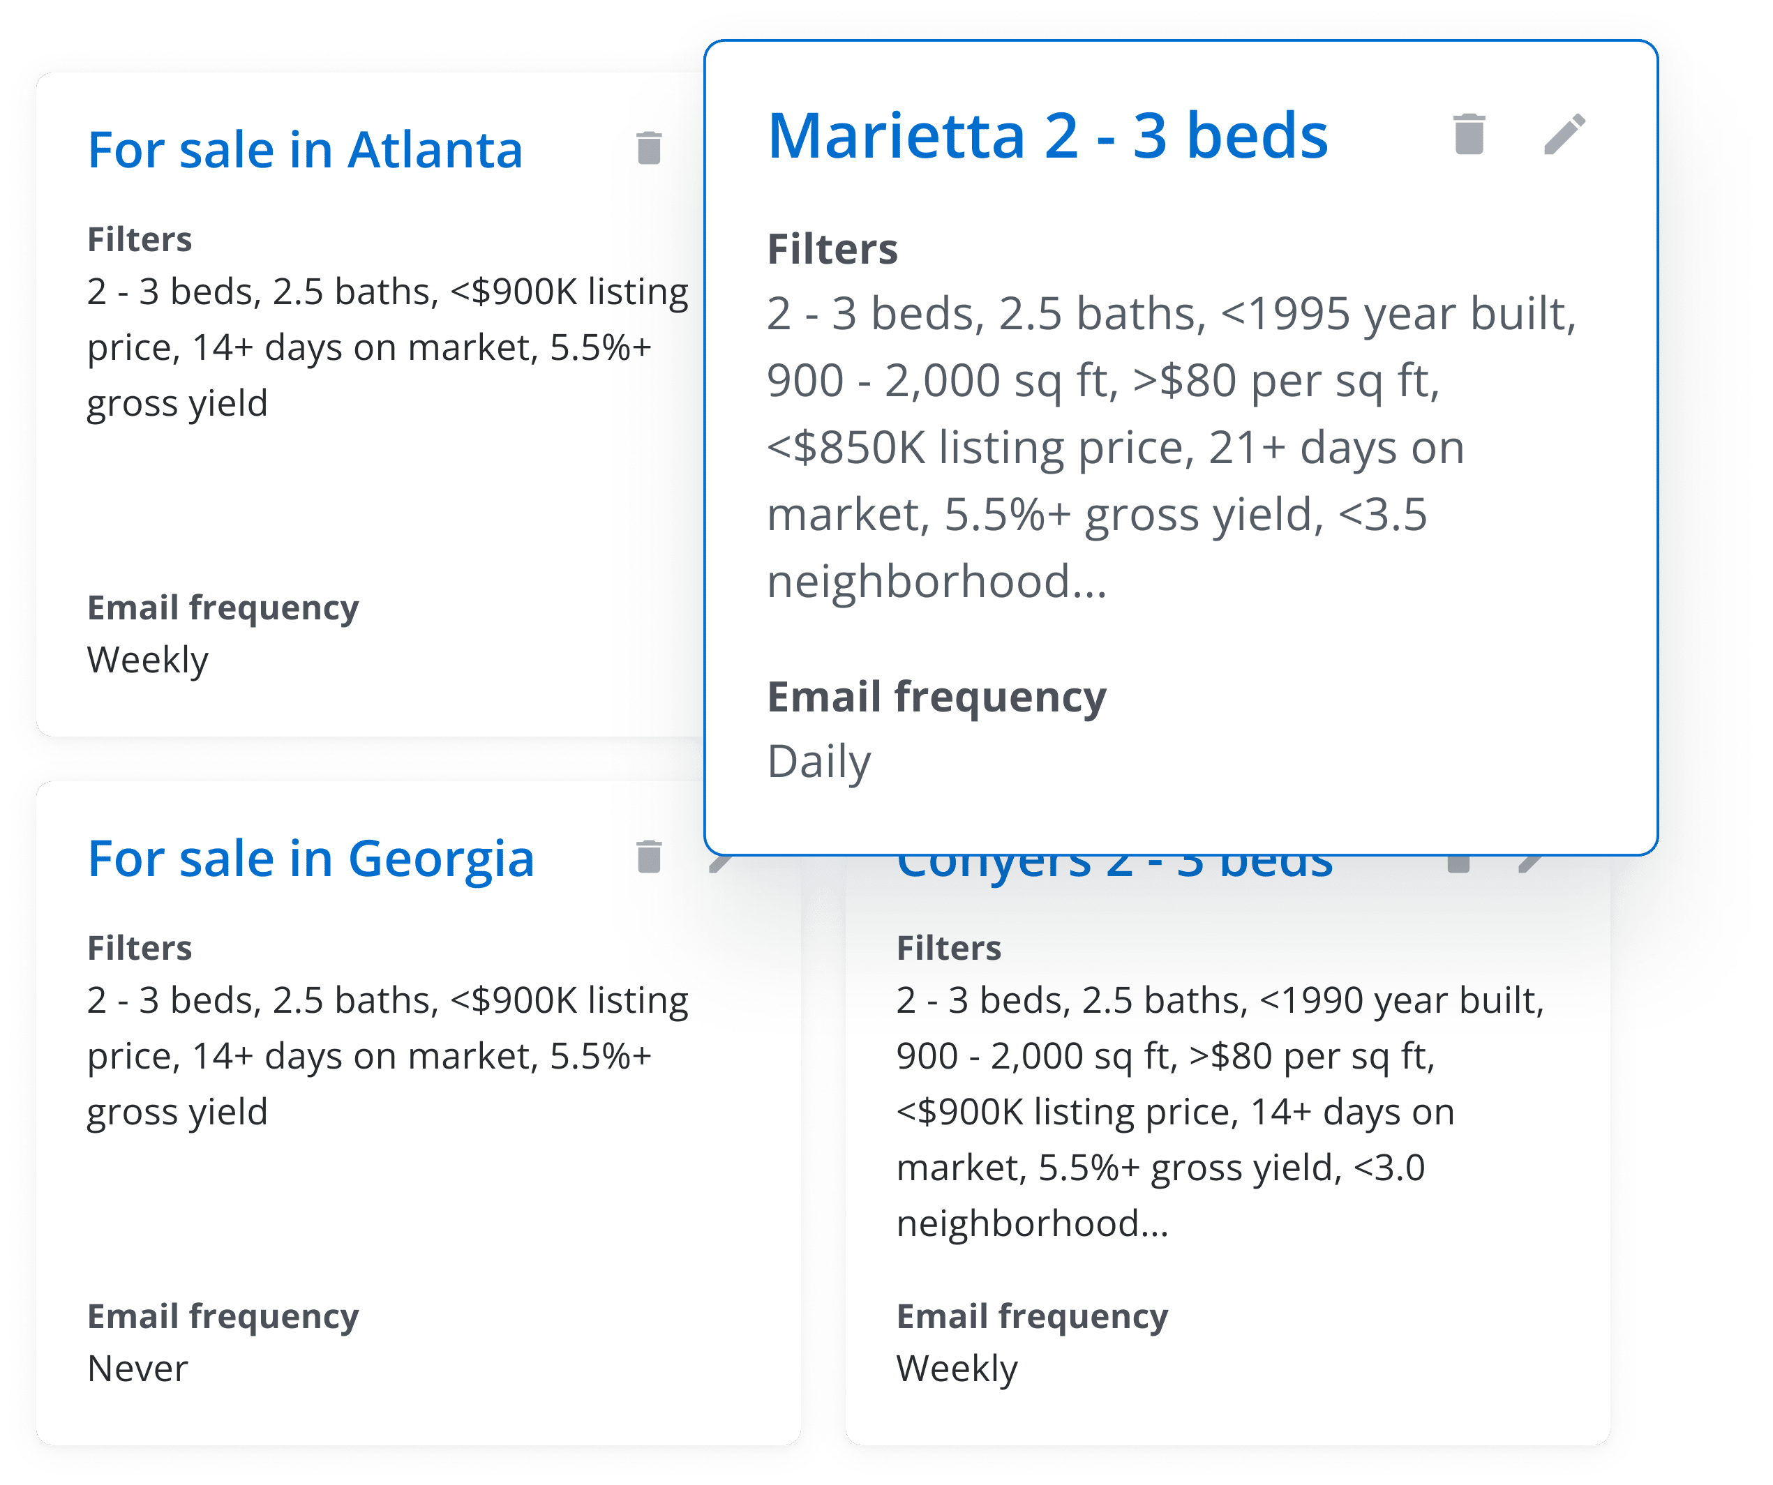This screenshot has width=1773, height=1485.
Task: Click Daily email frequency on Marietta card
Action: click(x=818, y=762)
